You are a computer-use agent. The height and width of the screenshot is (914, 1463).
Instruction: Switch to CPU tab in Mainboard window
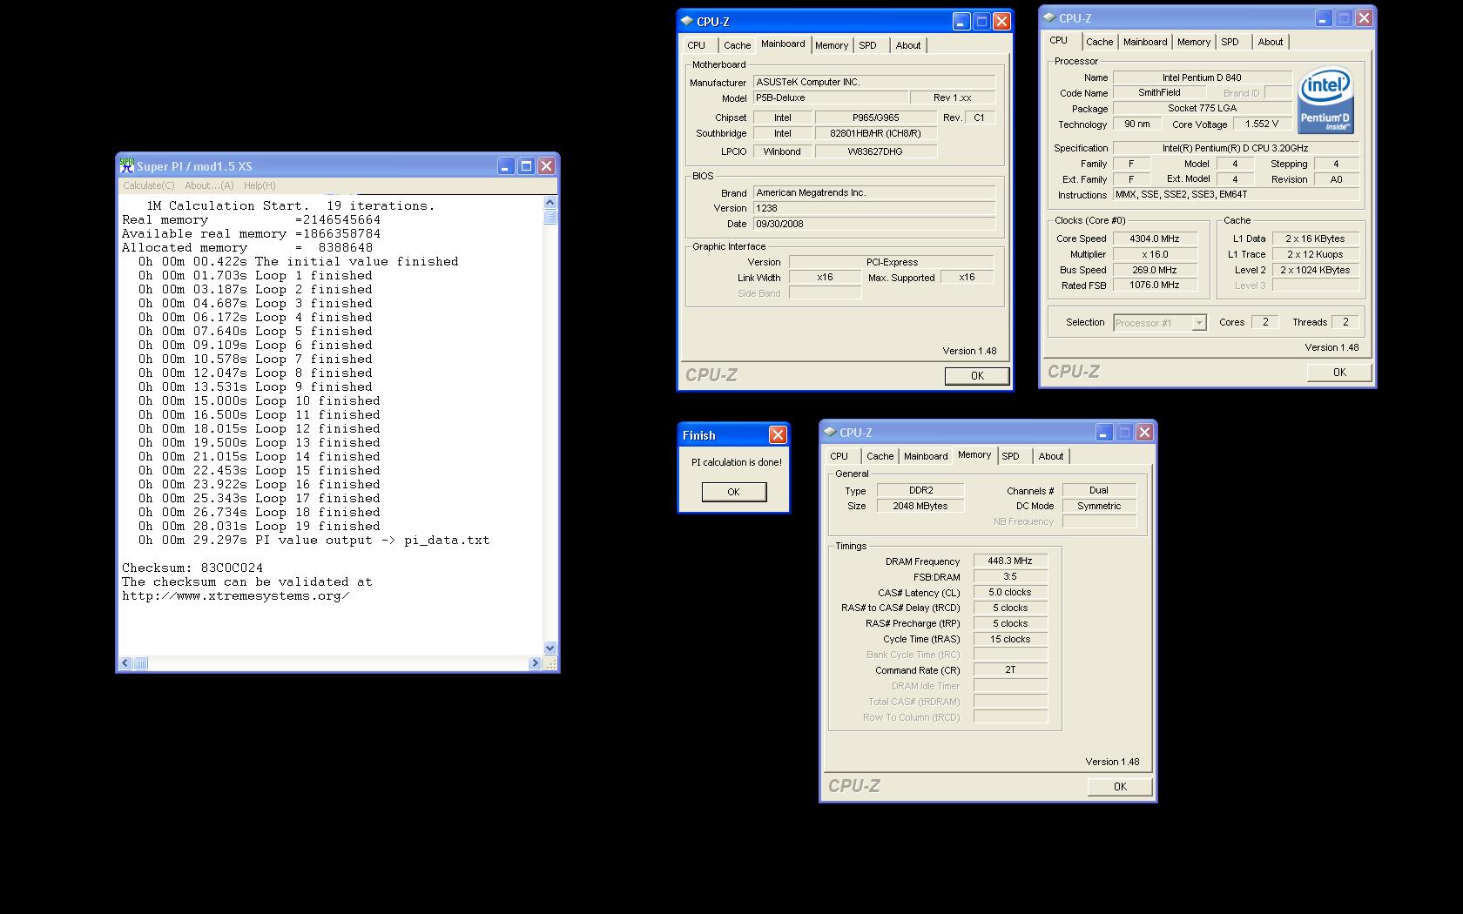click(x=697, y=45)
